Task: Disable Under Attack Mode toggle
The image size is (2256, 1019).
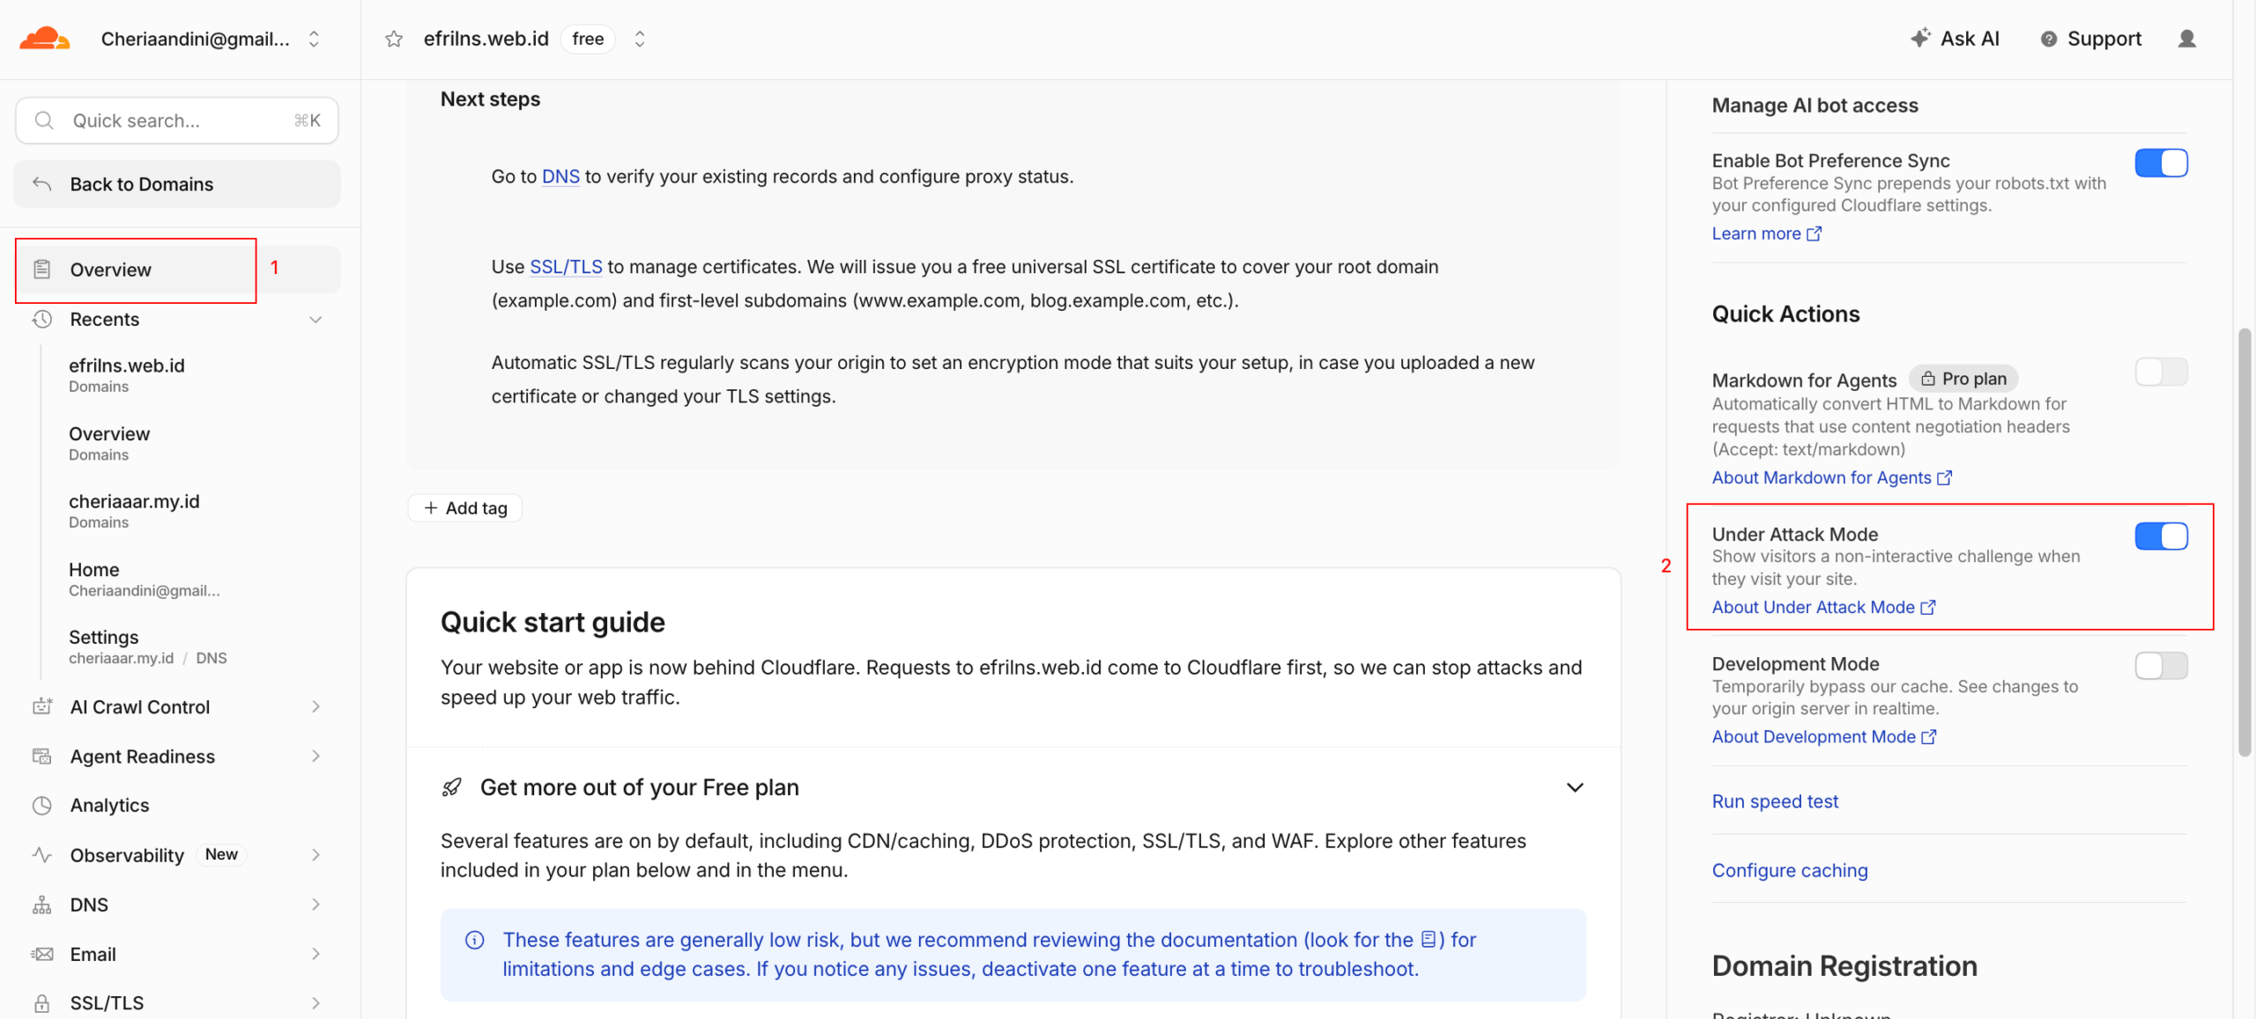Action: pyautogui.click(x=2161, y=536)
